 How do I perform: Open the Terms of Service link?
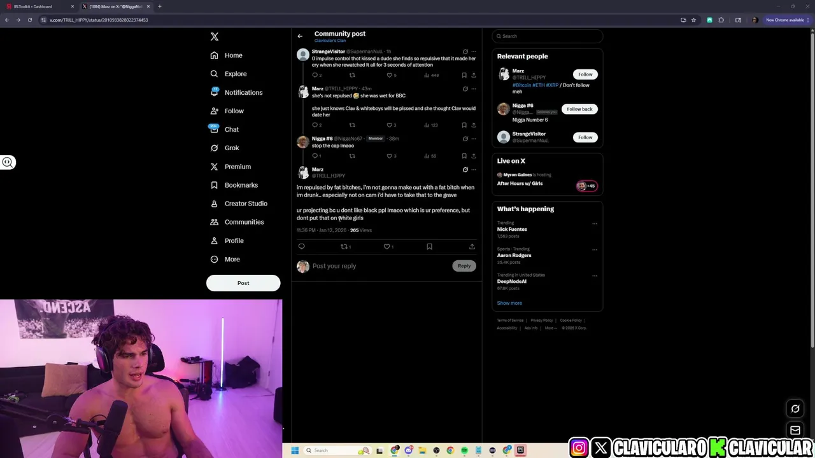[x=510, y=321]
